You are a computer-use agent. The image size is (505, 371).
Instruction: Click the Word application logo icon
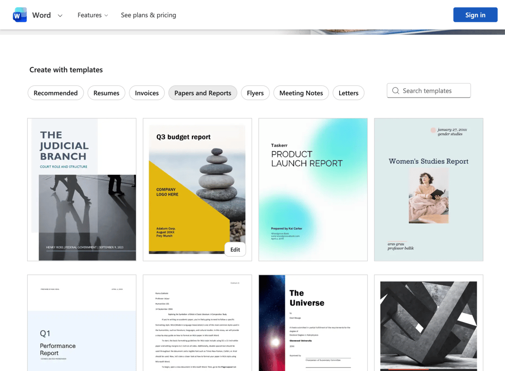click(x=19, y=14)
